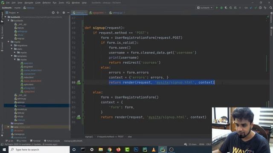
Task: Click gutter icon on line 80
Action: pyautogui.click(x=78, y=82)
